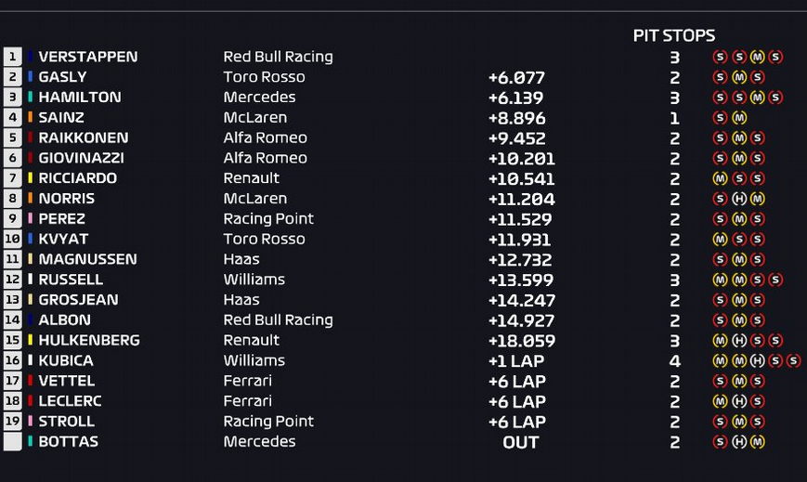Select the hard tyre icon for Norris

(x=738, y=199)
